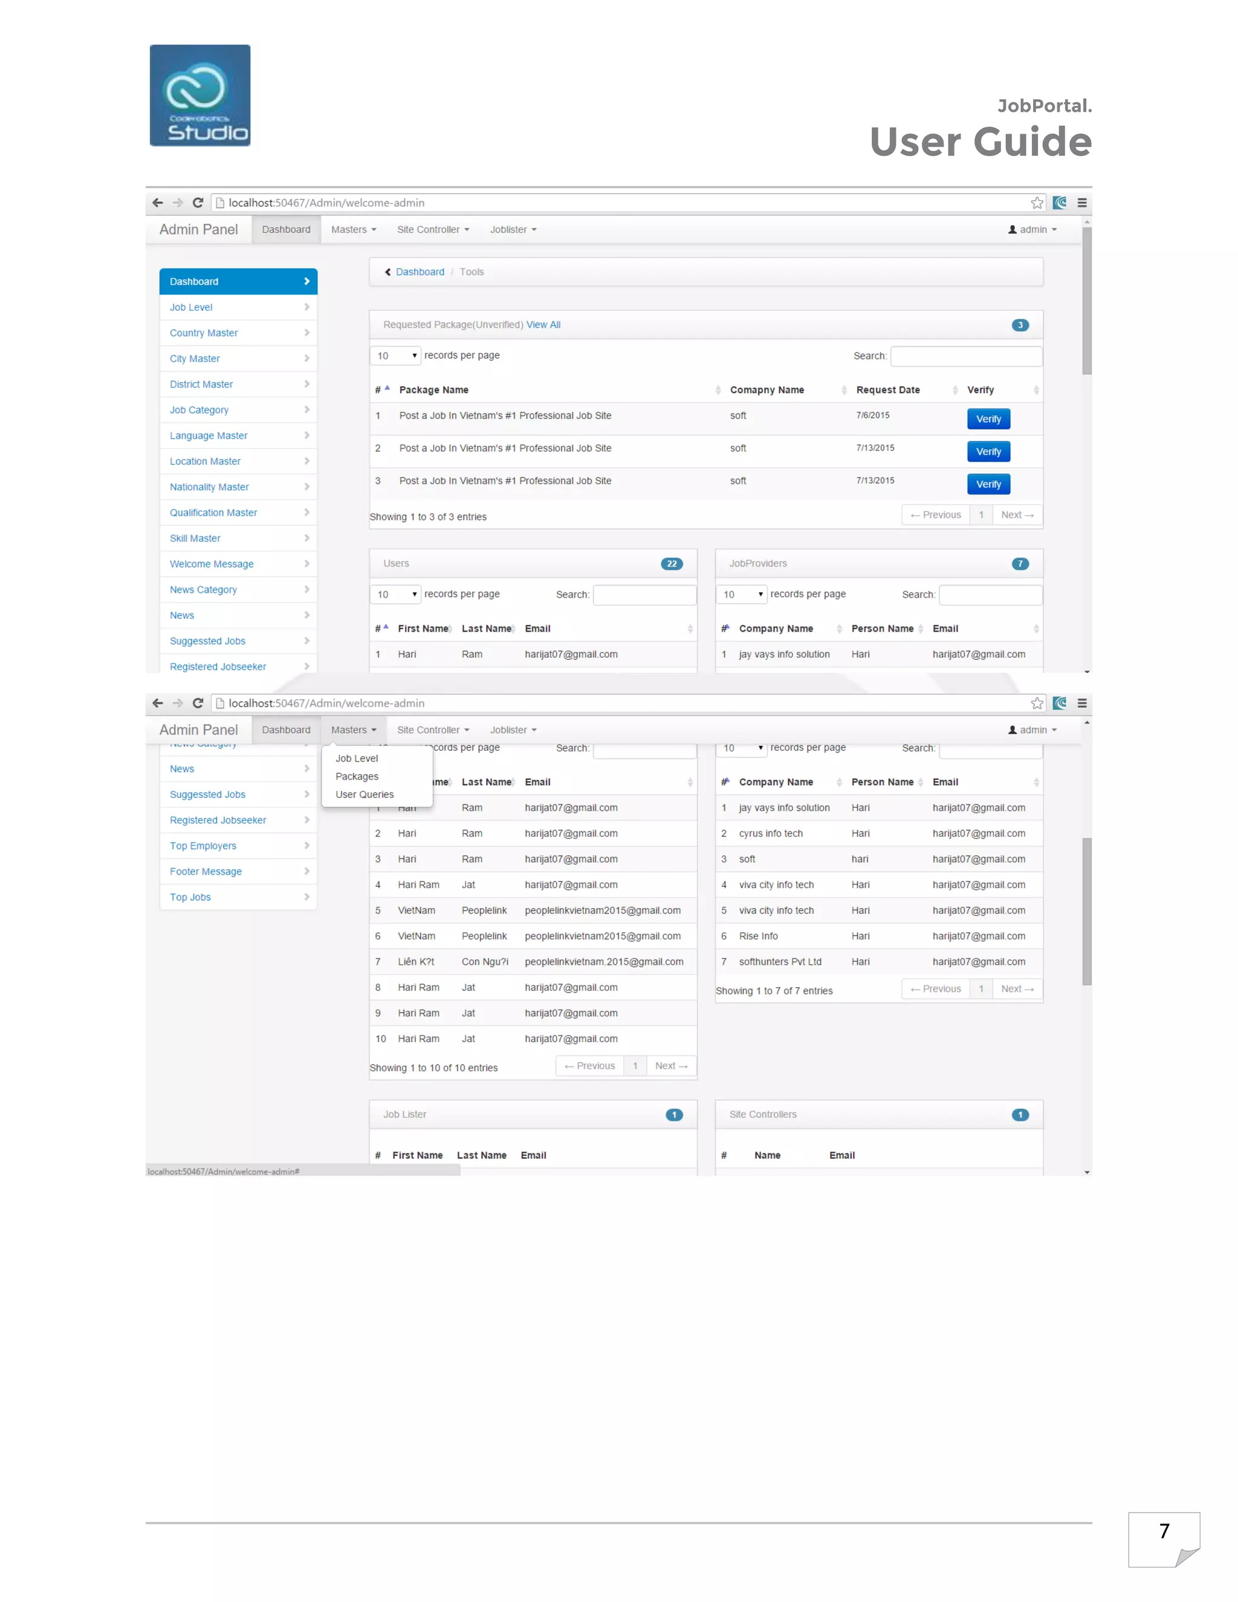Click Previous in the lower Users table pagination
This screenshot has height=1602, width=1238.
point(589,1066)
